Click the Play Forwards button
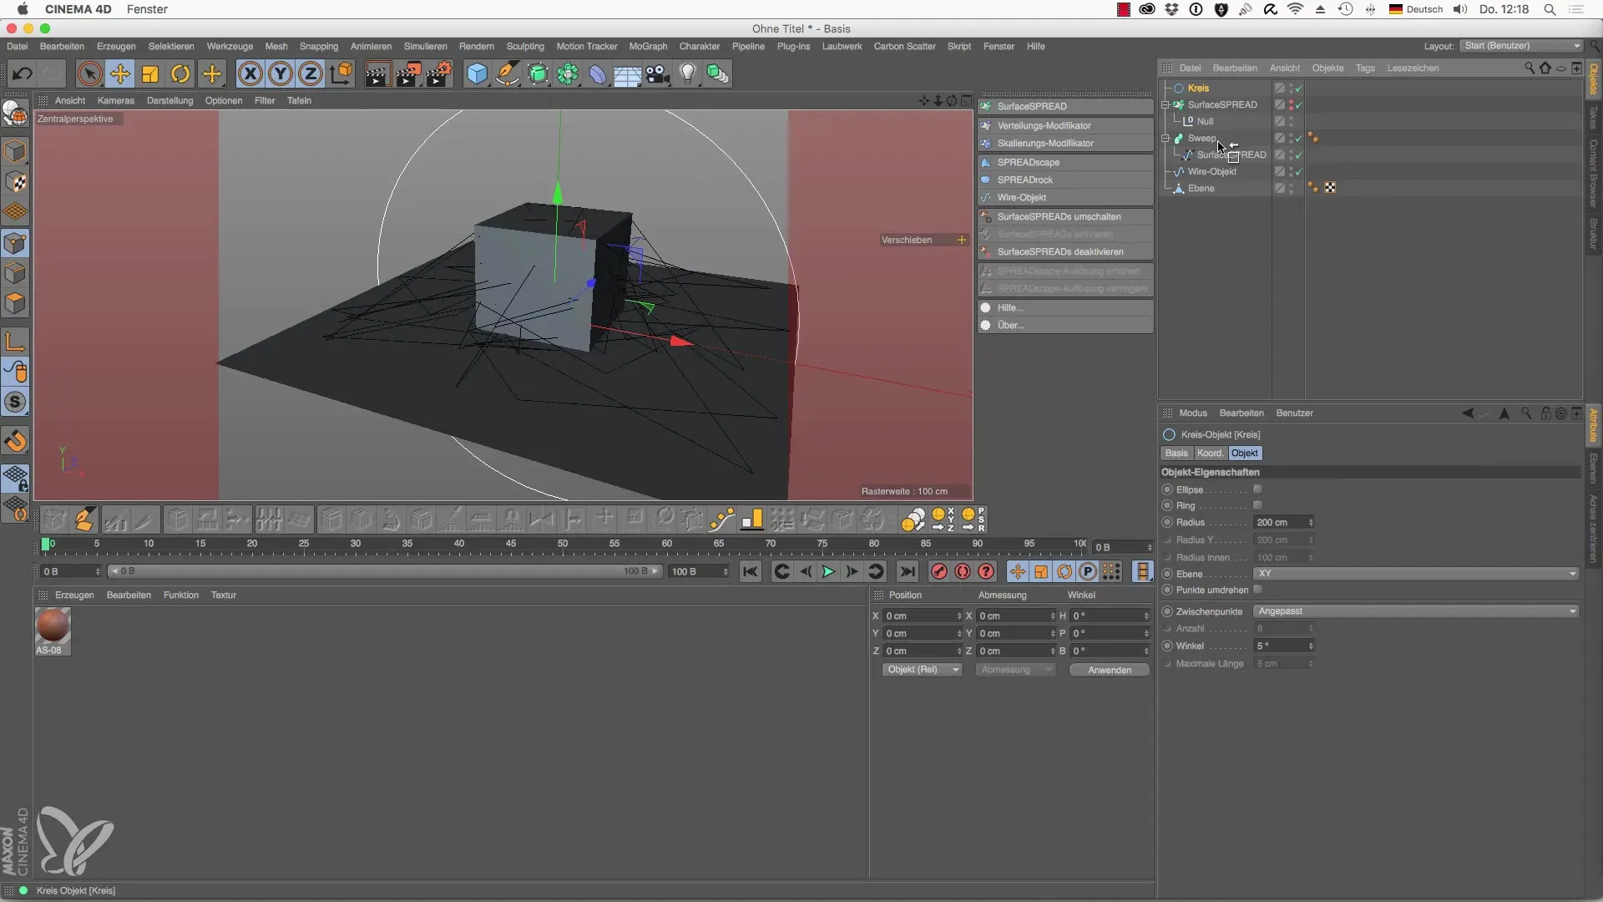1603x902 pixels. click(x=828, y=571)
